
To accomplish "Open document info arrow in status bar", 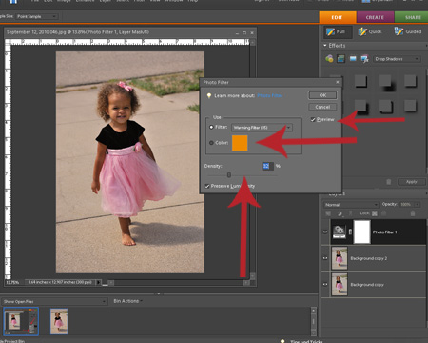I will 98,282.
